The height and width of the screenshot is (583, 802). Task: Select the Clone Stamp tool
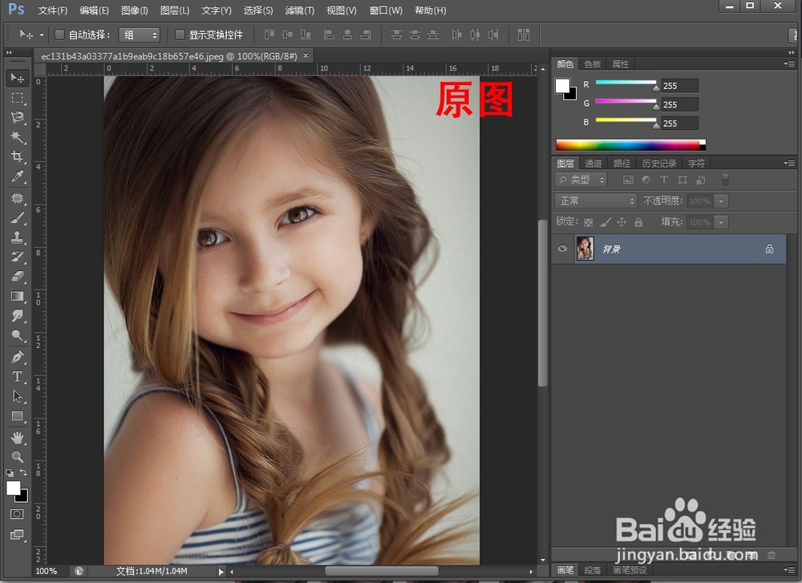pyautogui.click(x=17, y=237)
